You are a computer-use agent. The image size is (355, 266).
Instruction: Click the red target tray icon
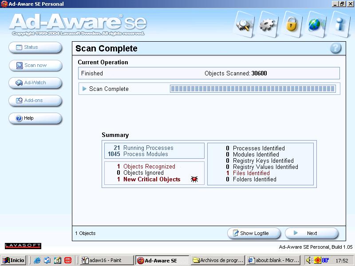(317, 260)
